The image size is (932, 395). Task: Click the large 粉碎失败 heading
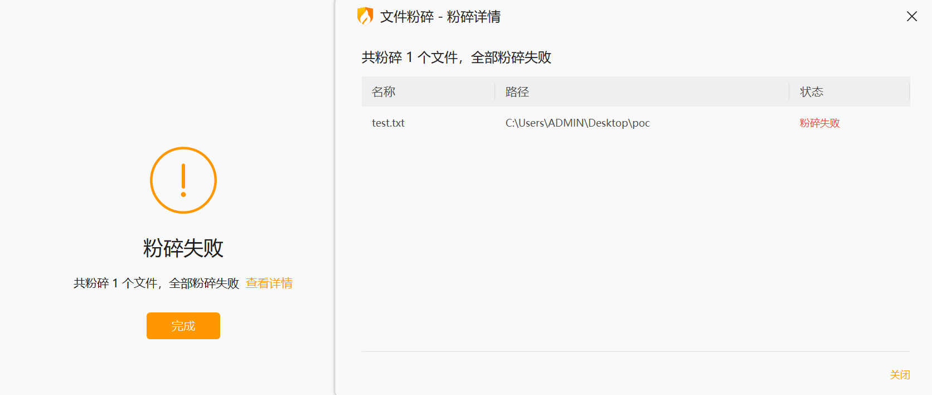[183, 248]
